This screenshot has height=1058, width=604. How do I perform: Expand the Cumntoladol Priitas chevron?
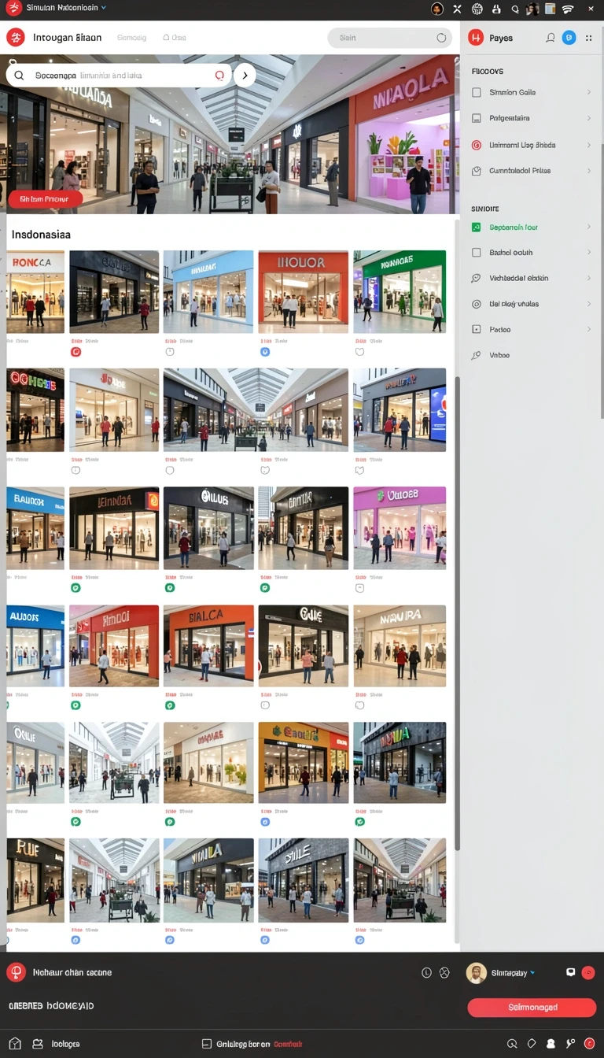[589, 171]
